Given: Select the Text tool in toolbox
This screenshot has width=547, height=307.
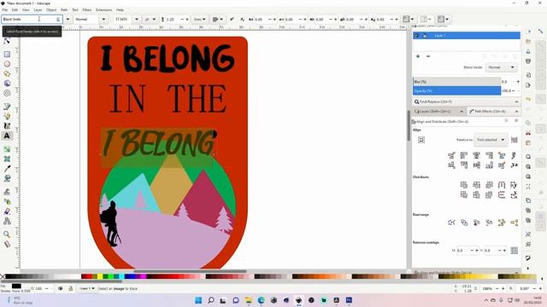Looking at the screenshot, I should pyautogui.click(x=7, y=136).
